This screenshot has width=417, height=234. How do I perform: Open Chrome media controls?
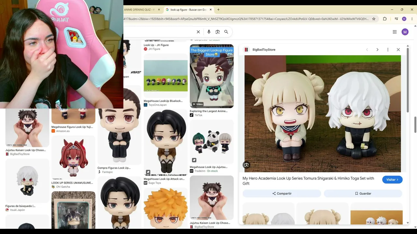click(396, 19)
